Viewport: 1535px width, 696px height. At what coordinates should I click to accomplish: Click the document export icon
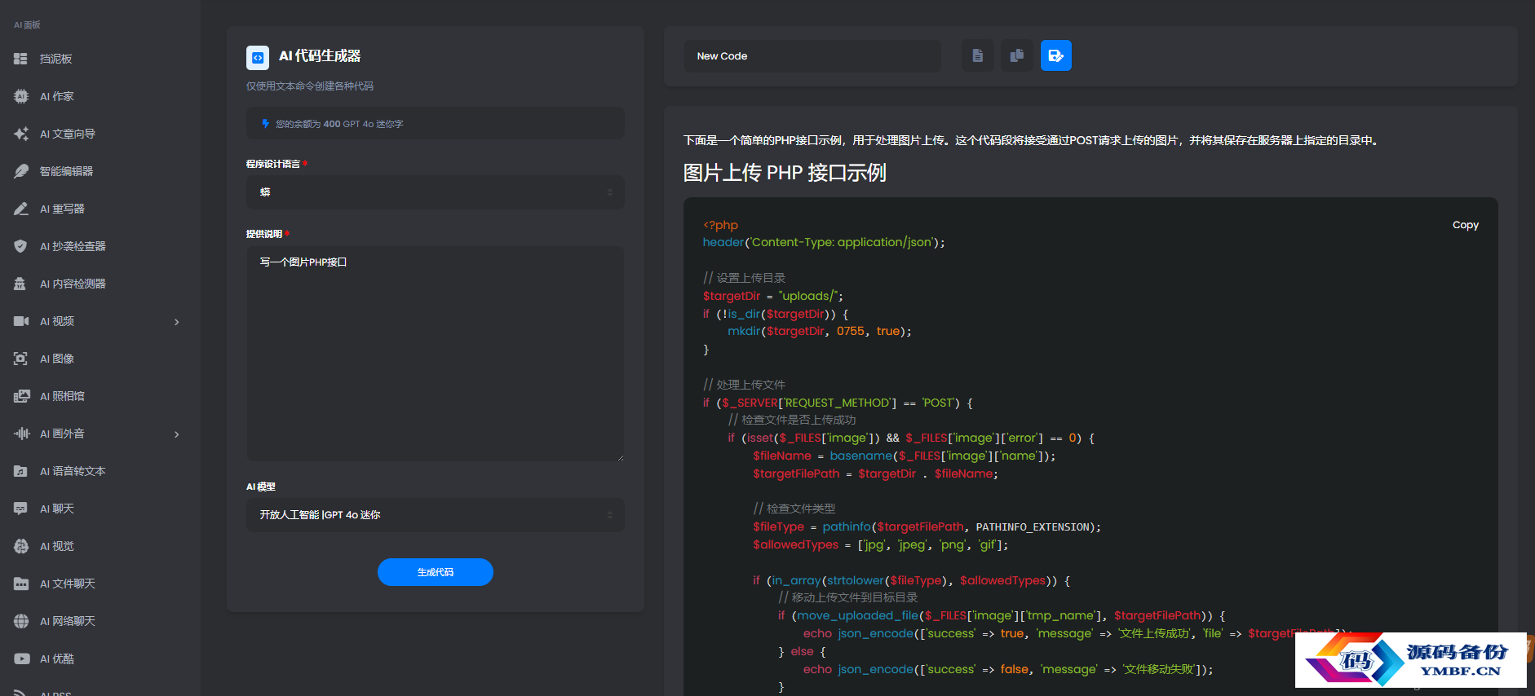(977, 55)
